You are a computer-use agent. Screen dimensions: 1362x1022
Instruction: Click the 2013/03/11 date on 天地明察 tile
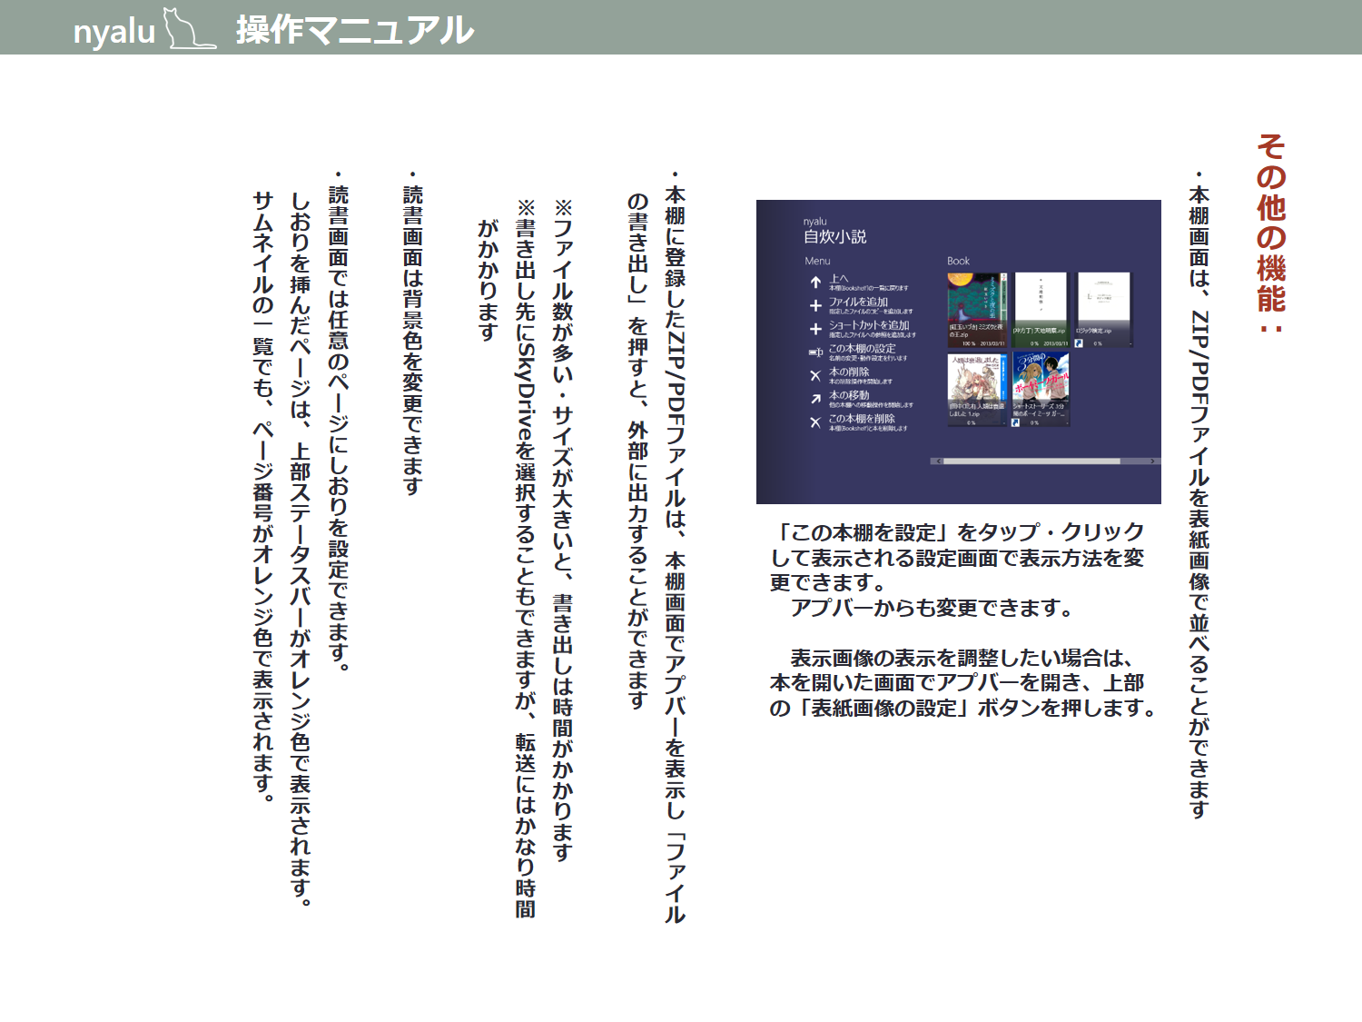tap(1055, 344)
